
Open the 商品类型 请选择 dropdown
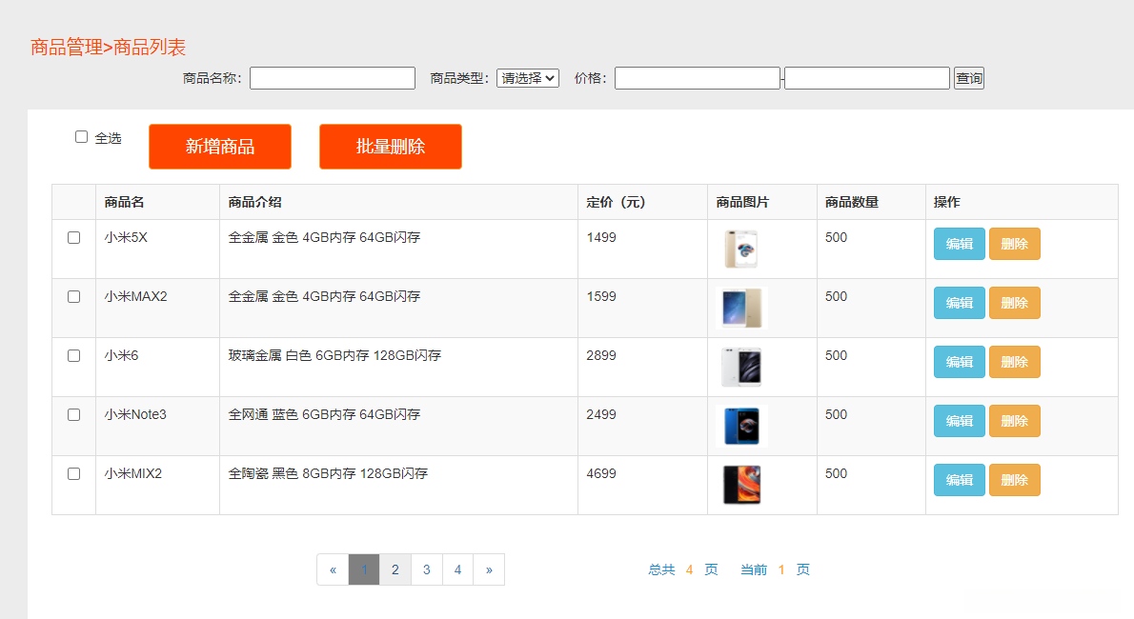click(528, 78)
